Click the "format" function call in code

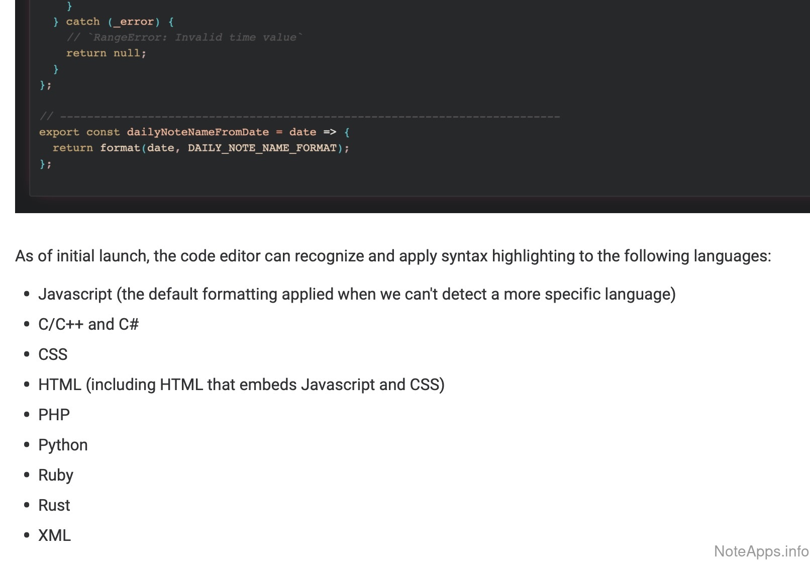point(120,148)
